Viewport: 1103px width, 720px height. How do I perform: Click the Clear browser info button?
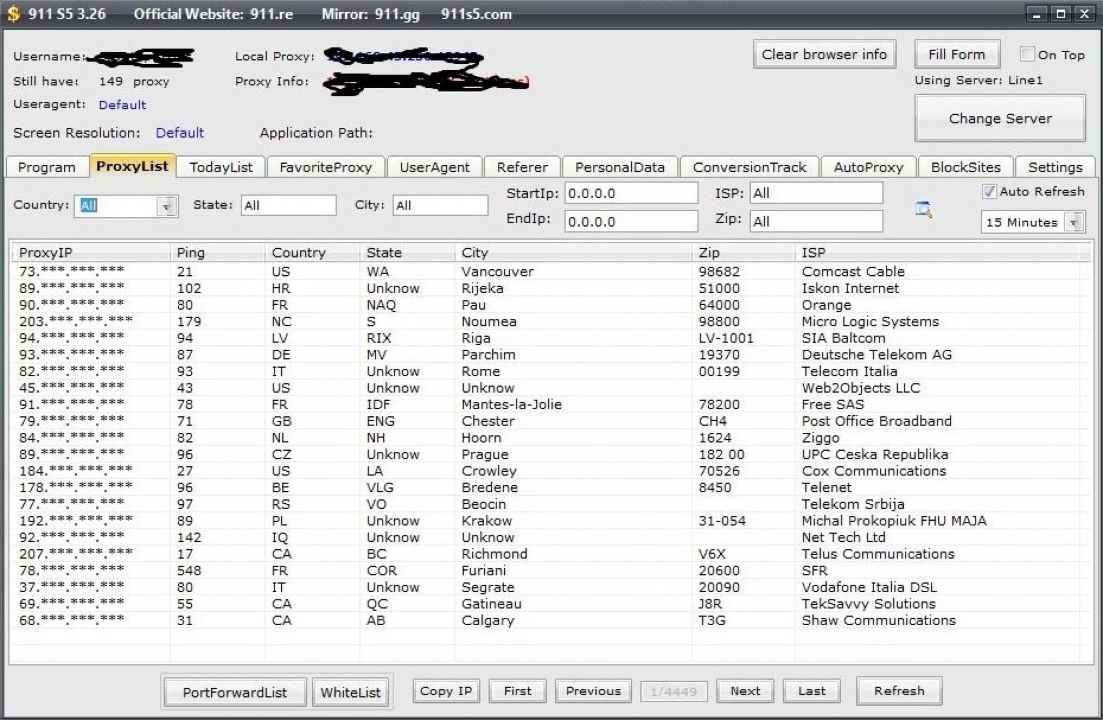click(825, 54)
